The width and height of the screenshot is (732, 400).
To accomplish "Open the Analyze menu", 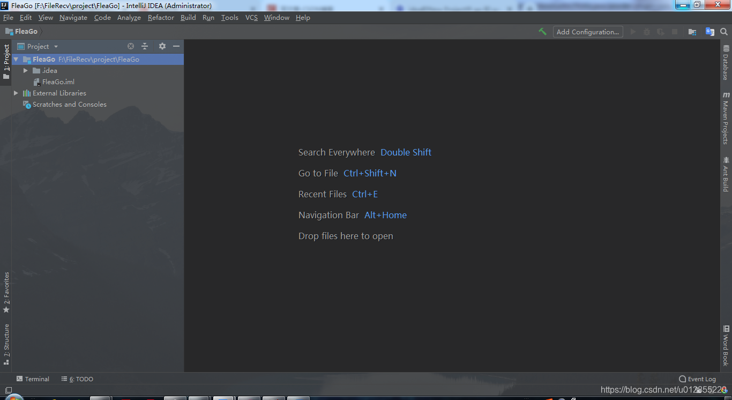I will 129,18.
